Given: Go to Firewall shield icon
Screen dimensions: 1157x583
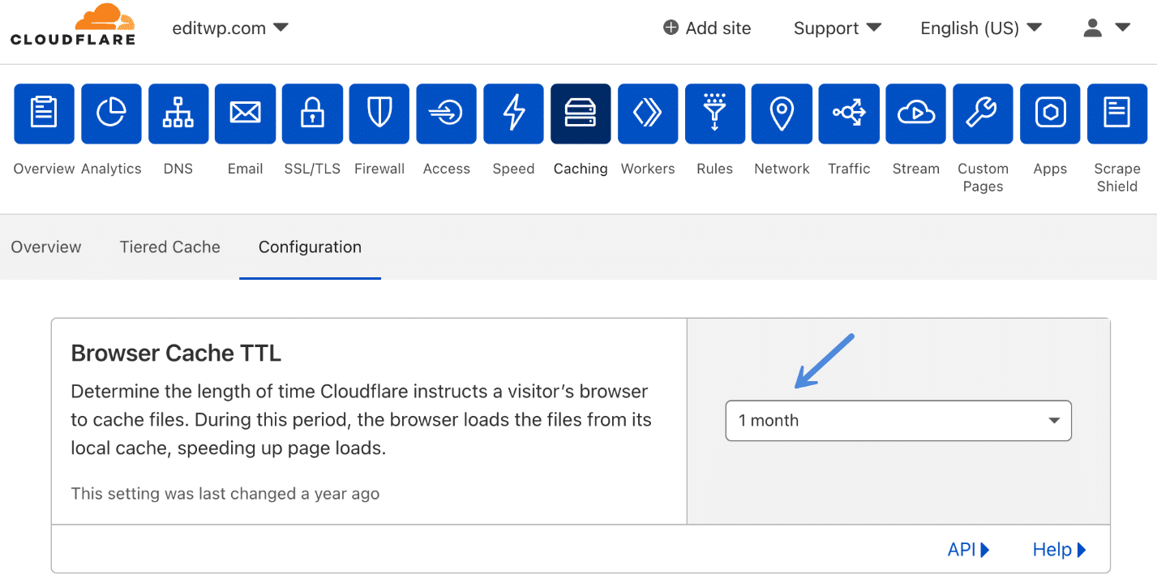Looking at the screenshot, I should tap(379, 114).
